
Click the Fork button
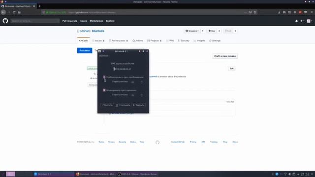point(228,31)
